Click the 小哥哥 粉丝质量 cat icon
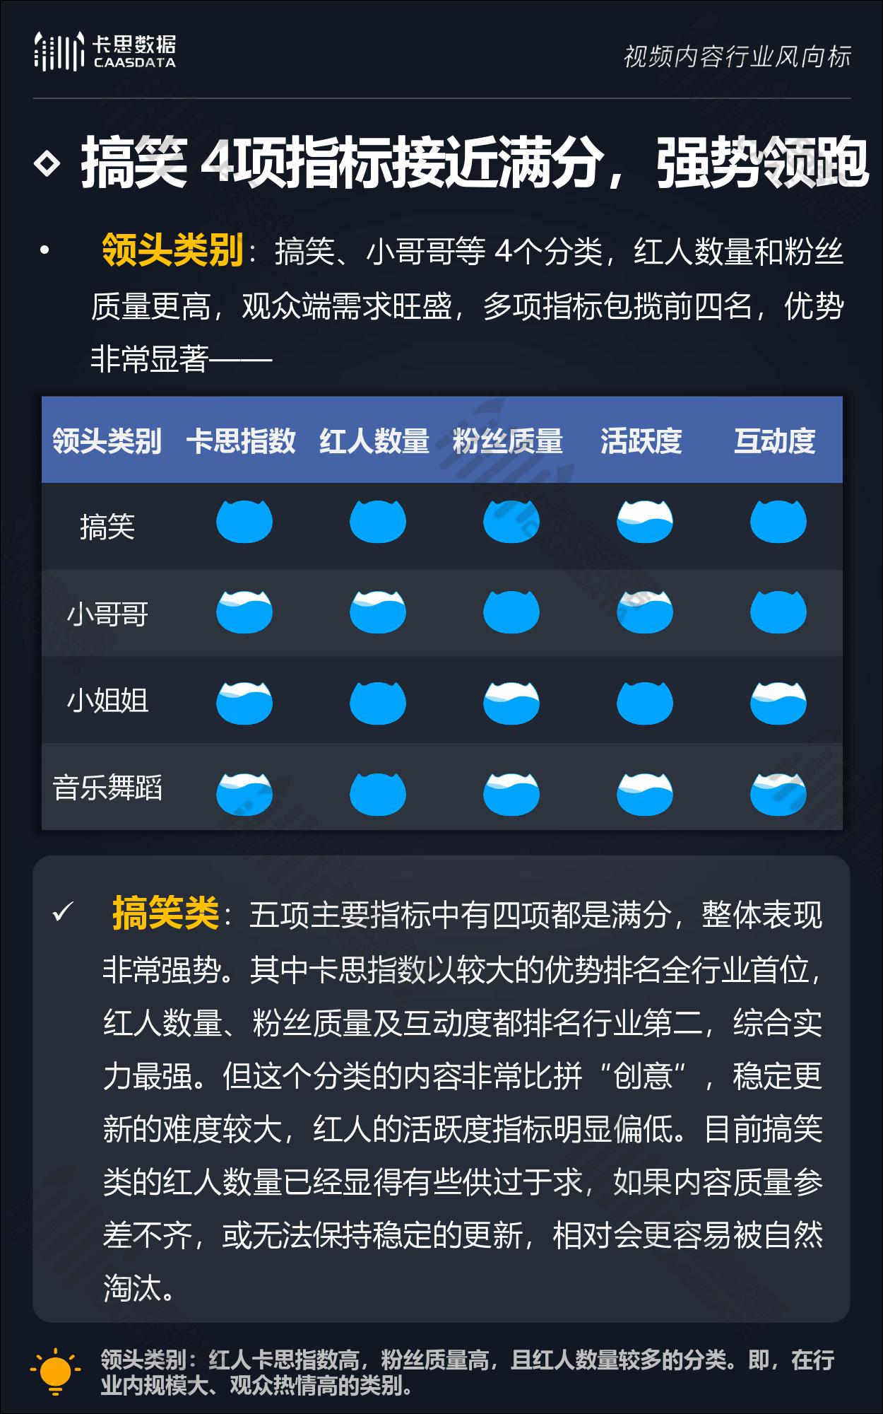Viewport: 883px width, 1414px height. click(511, 612)
